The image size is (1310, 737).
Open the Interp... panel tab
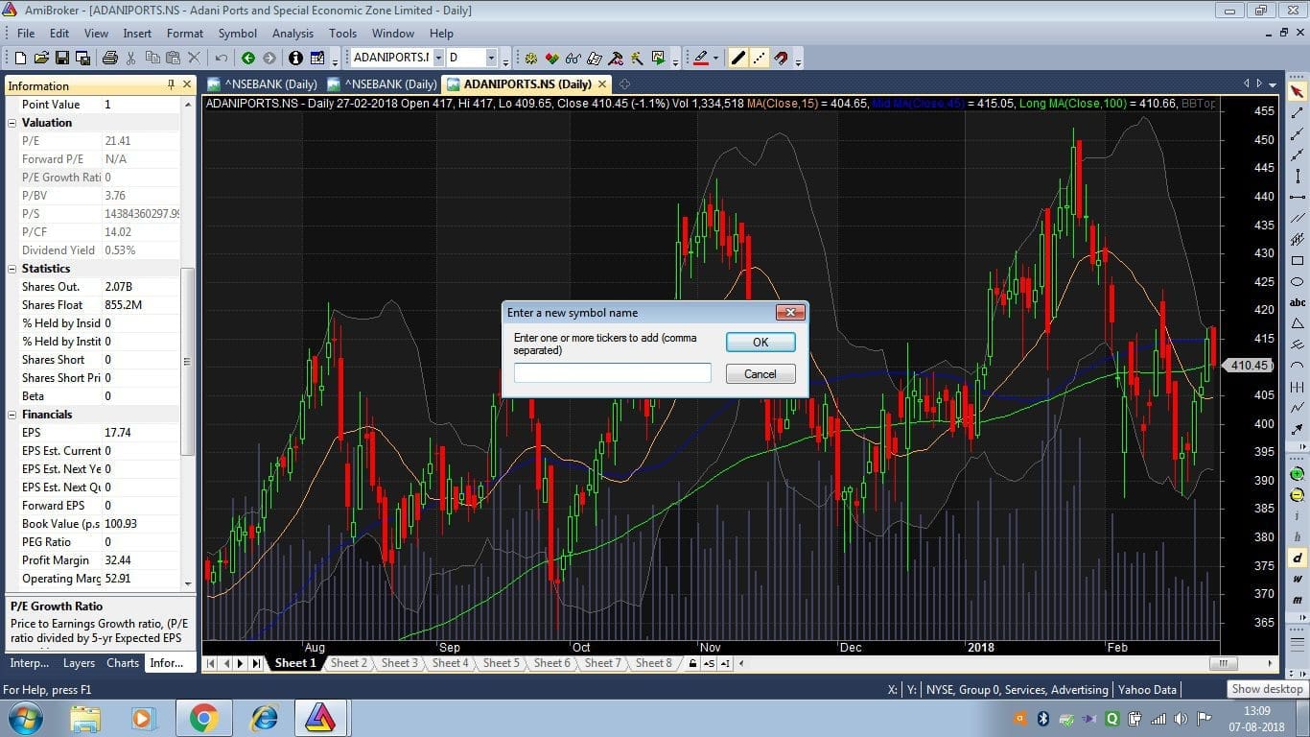point(29,663)
